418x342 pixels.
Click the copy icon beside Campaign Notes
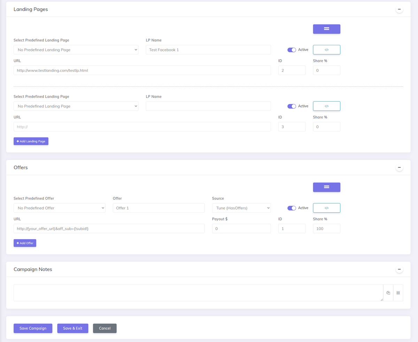[388, 292]
